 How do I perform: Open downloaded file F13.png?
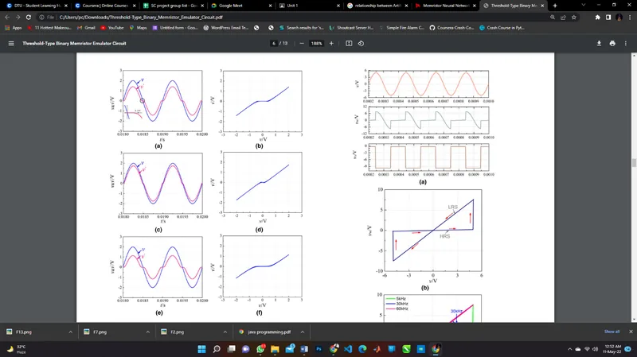point(24,332)
